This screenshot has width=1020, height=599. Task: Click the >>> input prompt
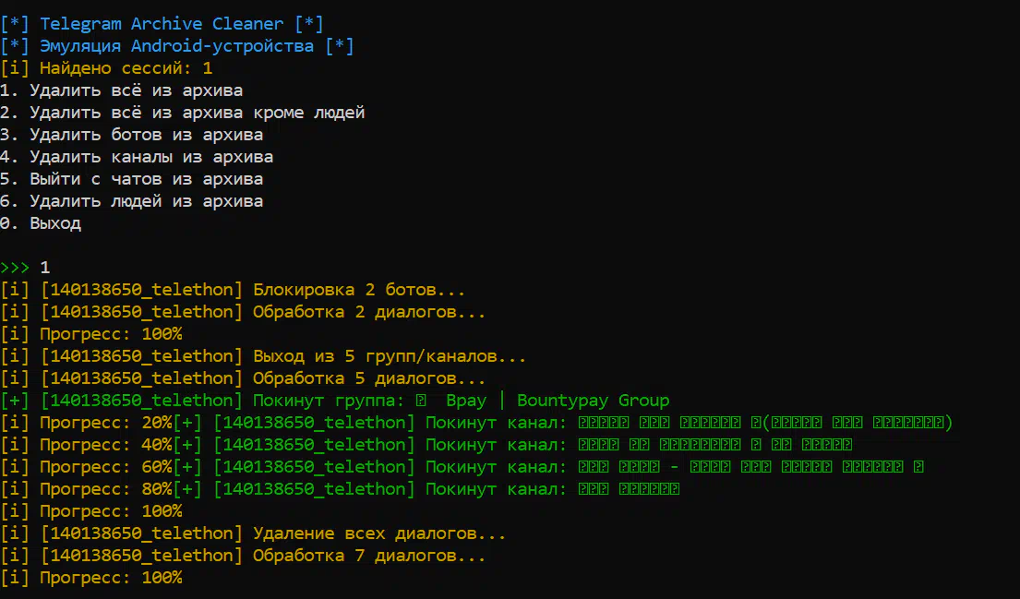15,268
